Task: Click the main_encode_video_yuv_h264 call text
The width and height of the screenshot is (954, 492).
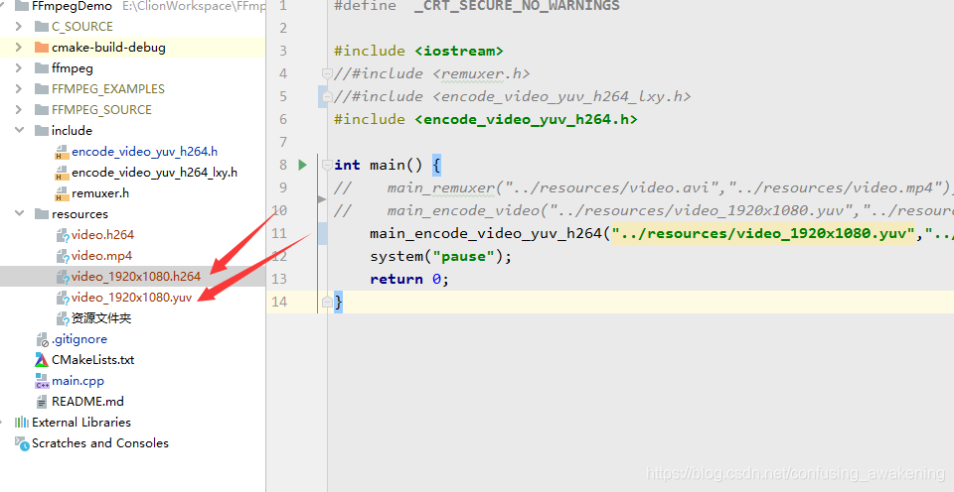Action: point(486,233)
